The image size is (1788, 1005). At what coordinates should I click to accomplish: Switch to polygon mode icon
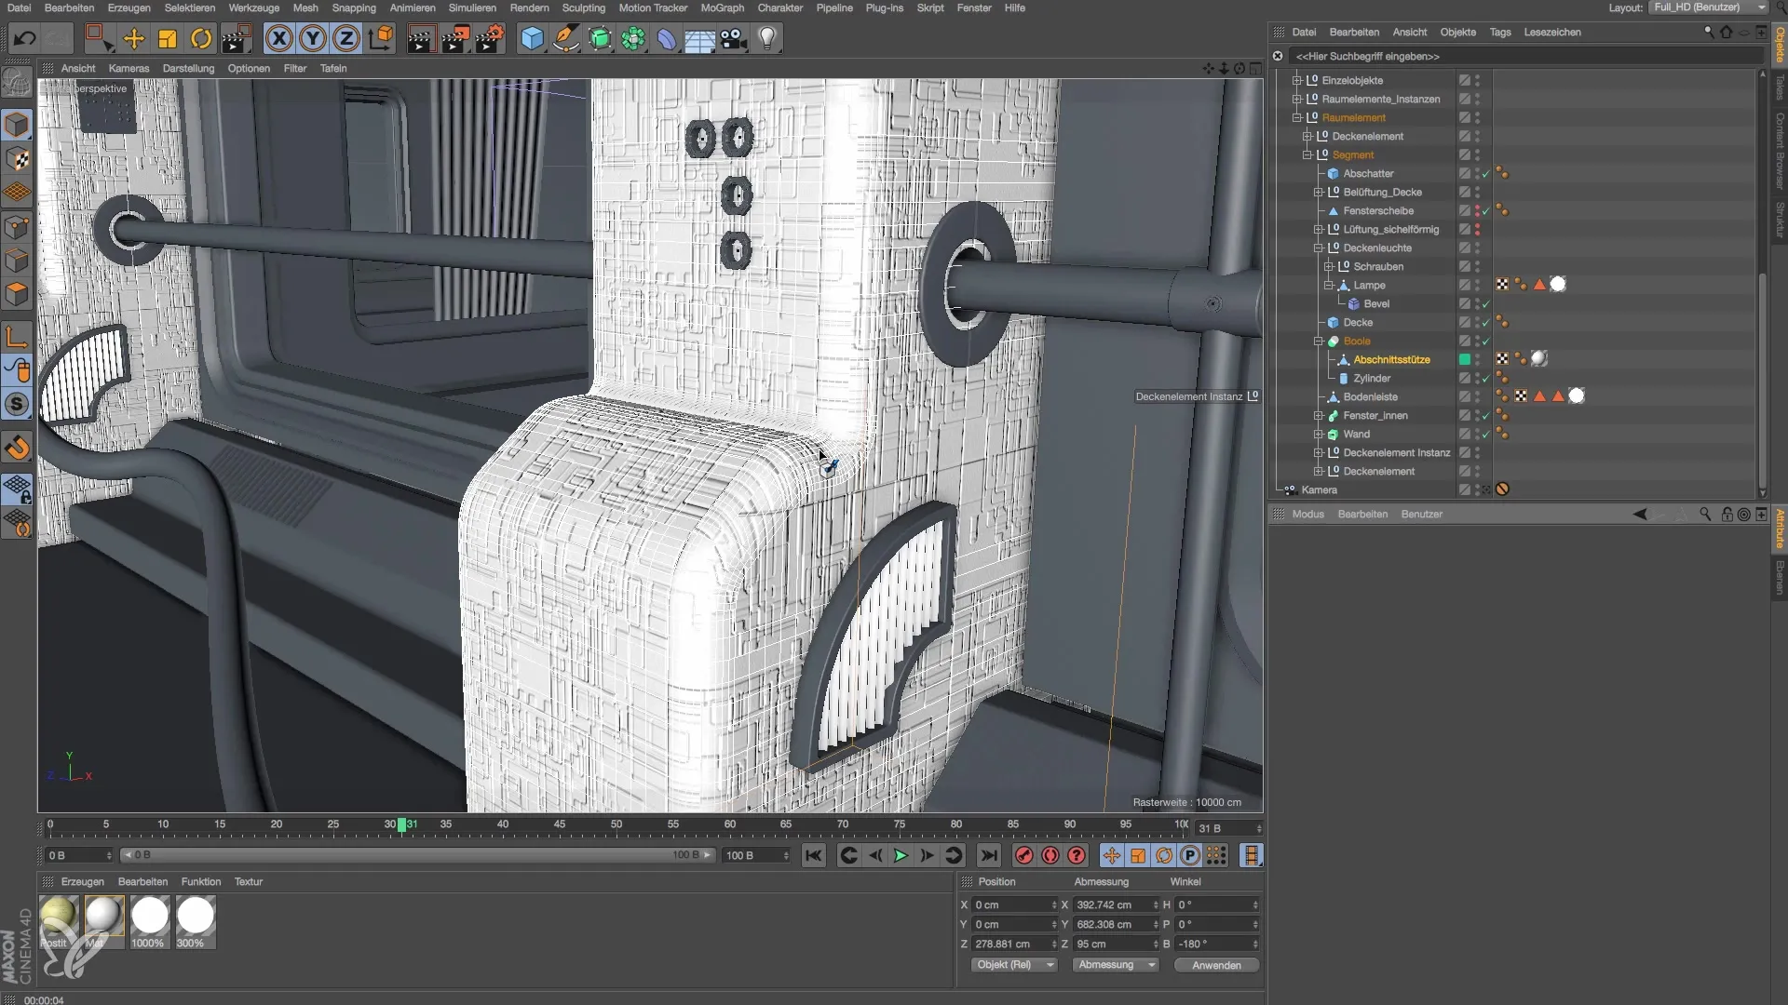click(x=17, y=294)
